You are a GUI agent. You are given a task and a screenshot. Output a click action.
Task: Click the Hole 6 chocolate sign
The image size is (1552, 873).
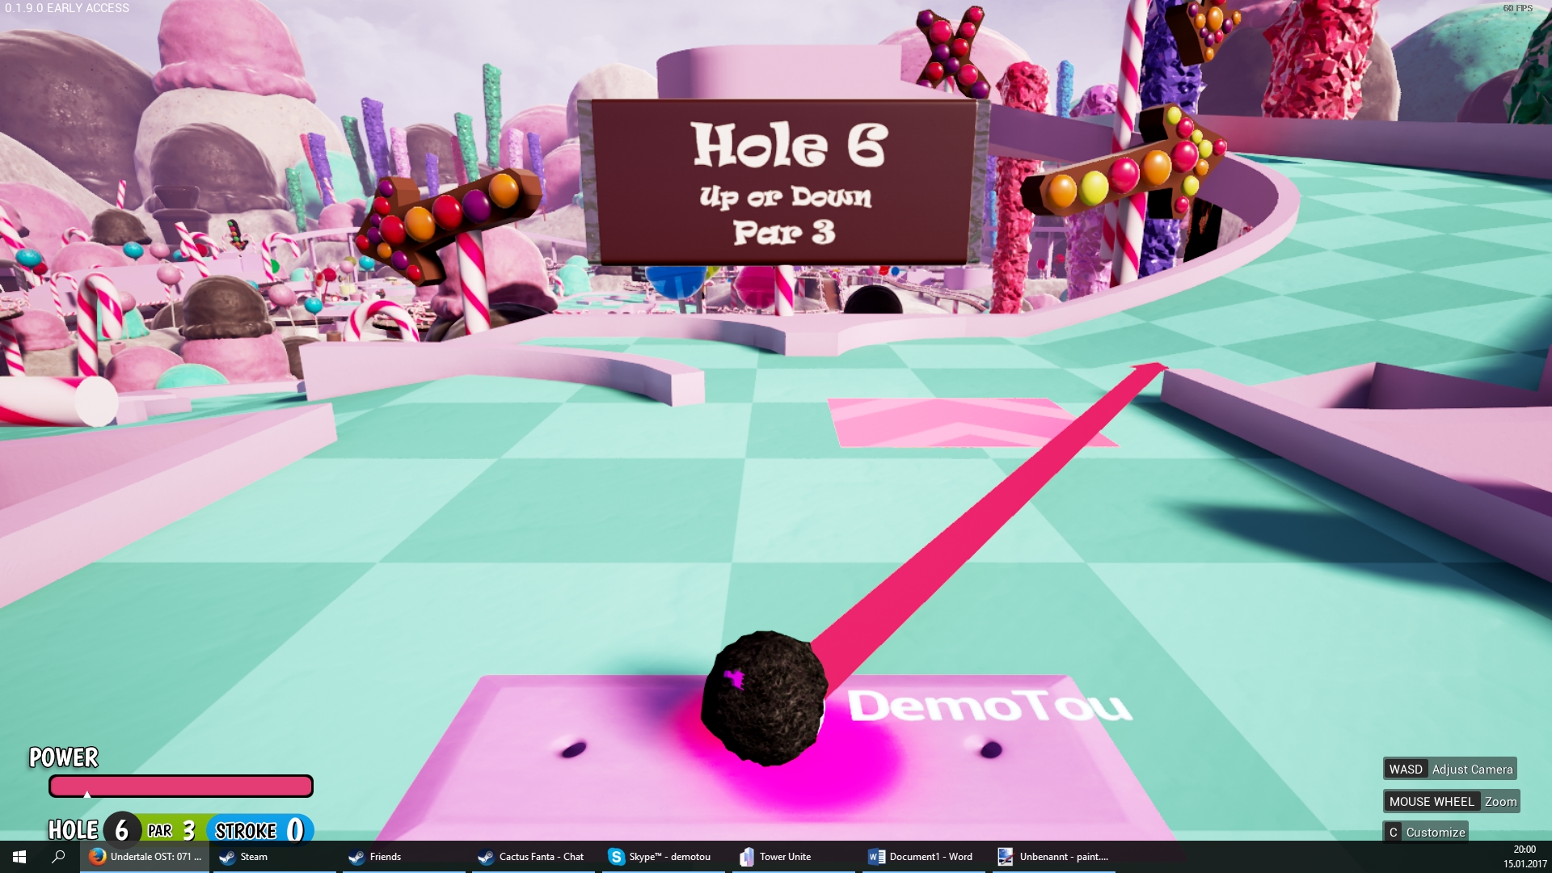pyautogui.click(x=784, y=182)
